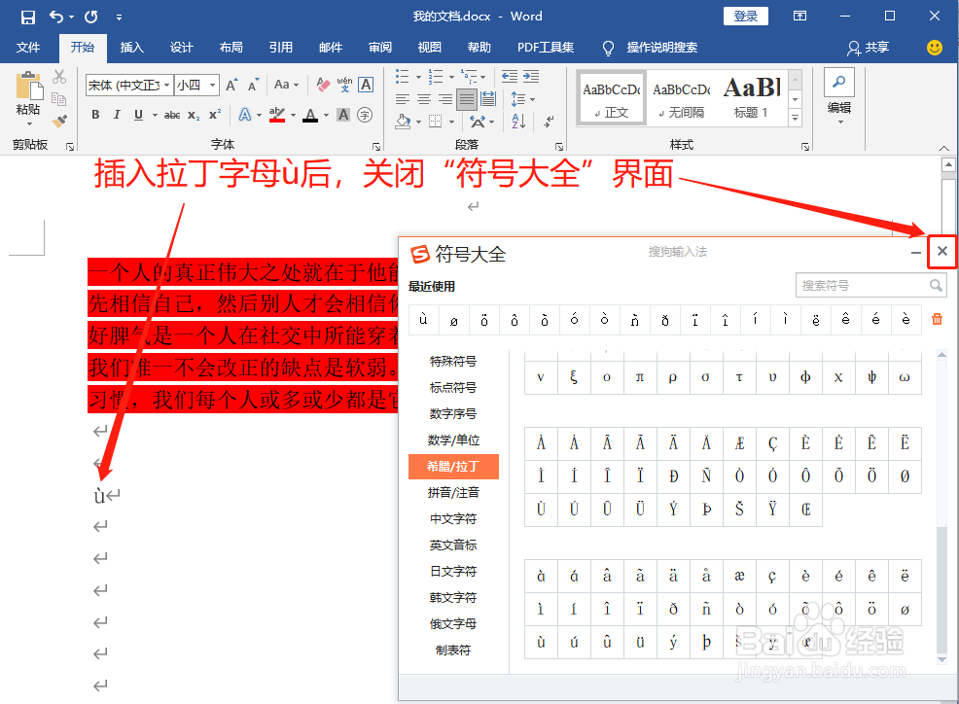This screenshot has width=959, height=704.
Task: Open the Phonetic Guide (拼音指南) icon
Action: coord(345,86)
